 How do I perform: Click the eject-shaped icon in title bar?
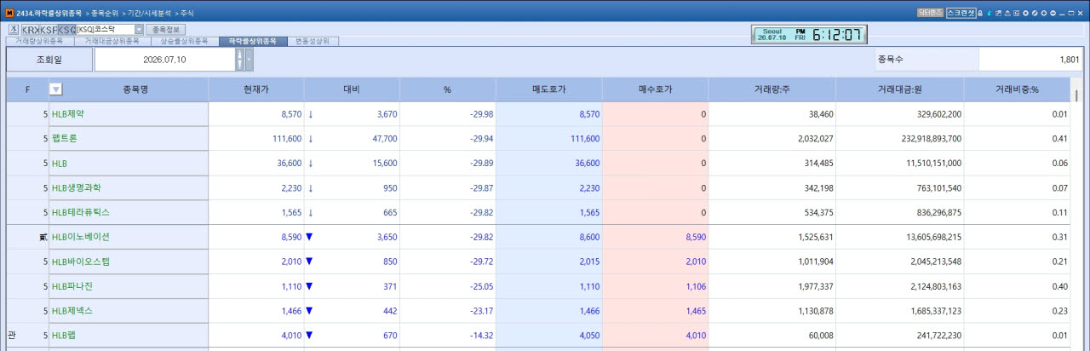[1007, 14]
